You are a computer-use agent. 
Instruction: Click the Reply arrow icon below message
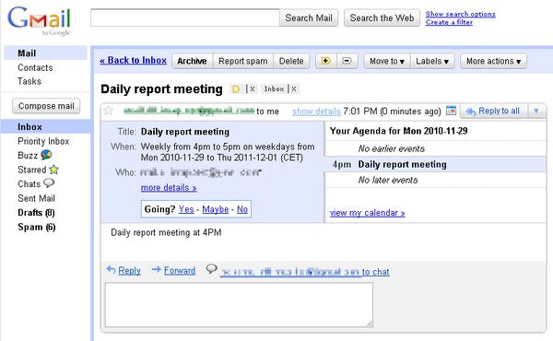click(111, 270)
